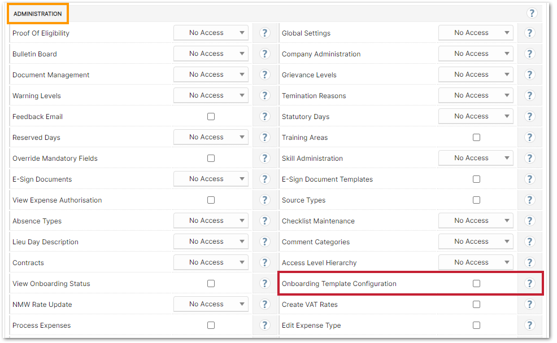Click help icon beside Proof Of Eligibility
Screen dimensions: 557x343
point(264,33)
